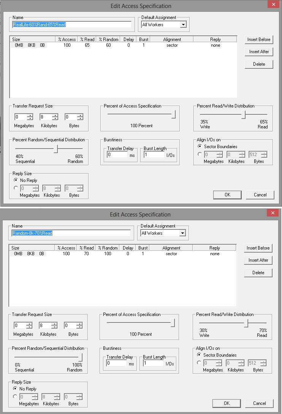Click the Transfer Delay field in the Random-8k dialog

pos(116,363)
